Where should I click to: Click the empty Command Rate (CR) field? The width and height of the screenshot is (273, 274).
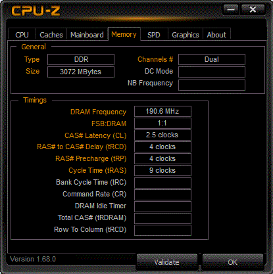pos(162,194)
